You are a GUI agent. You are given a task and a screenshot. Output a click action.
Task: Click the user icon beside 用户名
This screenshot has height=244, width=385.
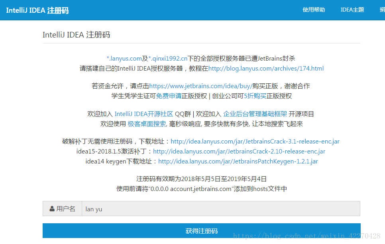click(52, 209)
